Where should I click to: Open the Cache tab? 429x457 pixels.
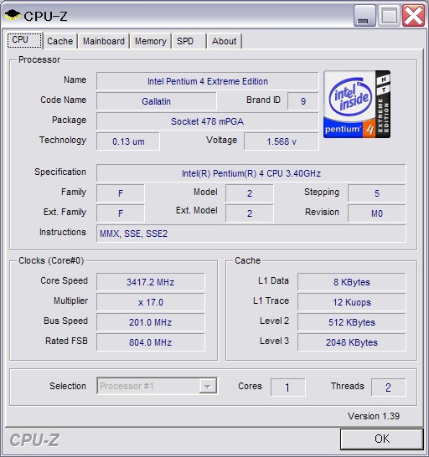pyautogui.click(x=60, y=41)
